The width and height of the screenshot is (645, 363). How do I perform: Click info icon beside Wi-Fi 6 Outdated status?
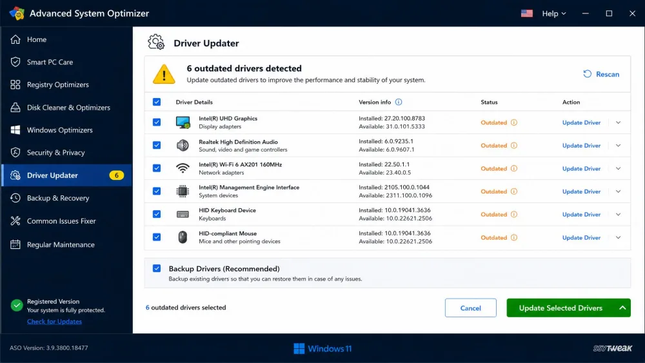pos(514,168)
